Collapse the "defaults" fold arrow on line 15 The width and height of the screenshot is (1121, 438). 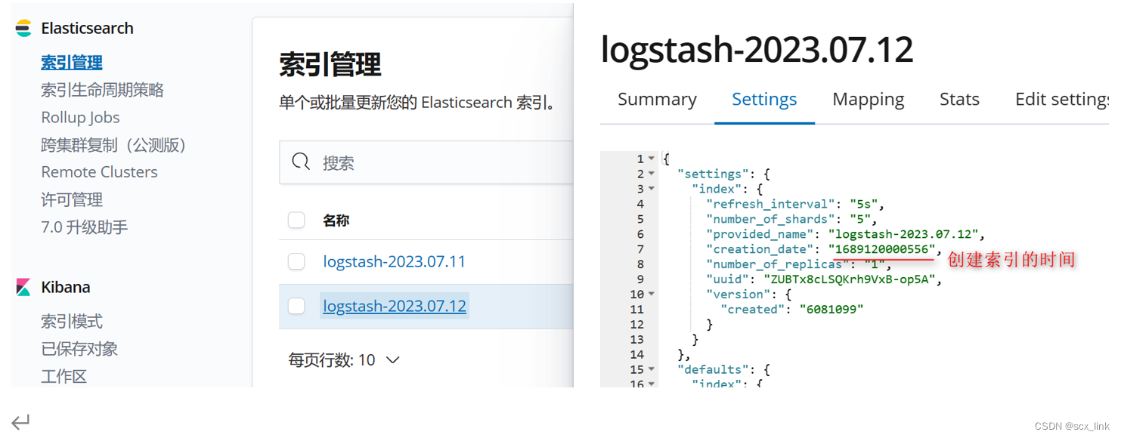tap(652, 369)
